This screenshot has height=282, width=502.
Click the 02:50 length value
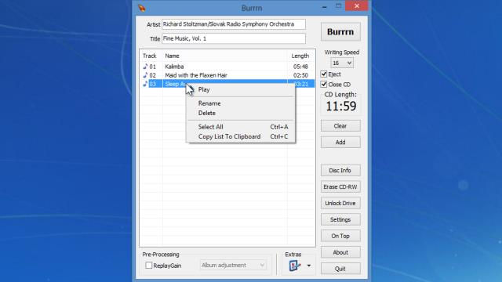tap(300, 75)
